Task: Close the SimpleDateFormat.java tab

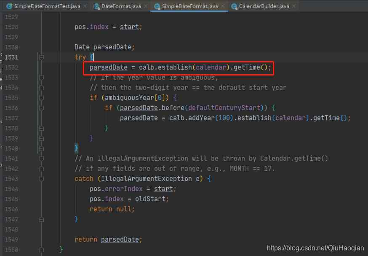Action: click(223, 6)
